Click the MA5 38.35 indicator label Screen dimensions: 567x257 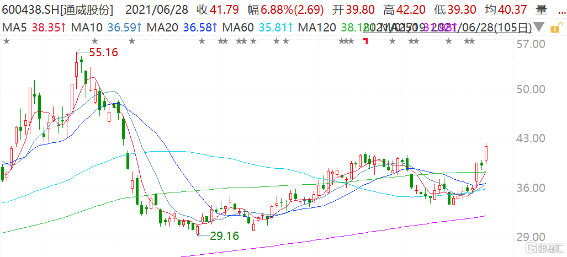point(34,28)
